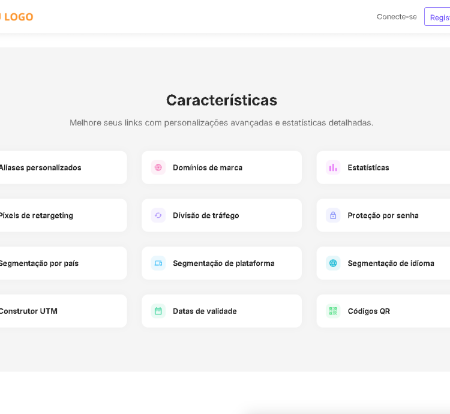This screenshot has width=450, height=414.
Task: Click the Datas de validade calendar icon
Action: pos(158,311)
